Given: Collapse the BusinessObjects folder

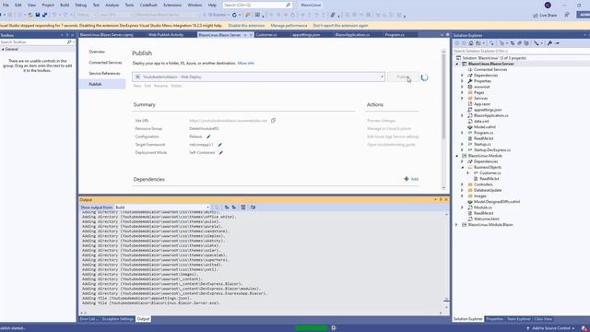Looking at the screenshot, I should [463, 167].
